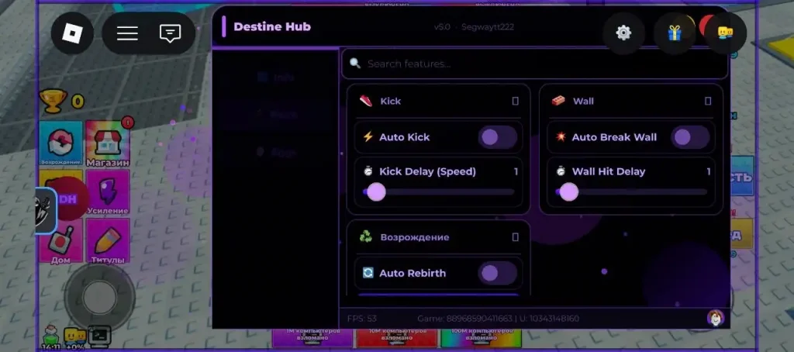The image size is (794, 352).
Task: Open the Roblox logo menu
Action: [72, 33]
